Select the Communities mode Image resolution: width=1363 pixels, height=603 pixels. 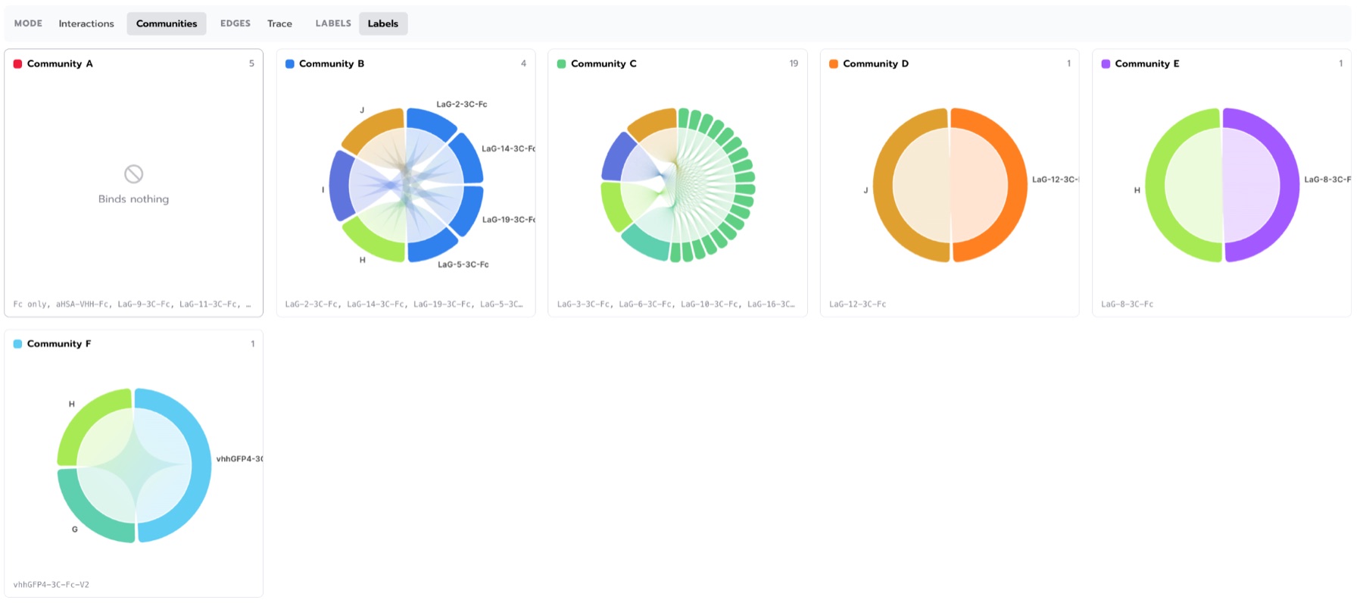(x=167, y=23)
